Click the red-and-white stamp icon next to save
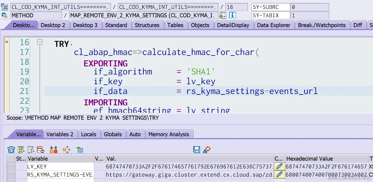Viewport: 373px width, 182px height. pyautogui.click(x=207, y=149)
